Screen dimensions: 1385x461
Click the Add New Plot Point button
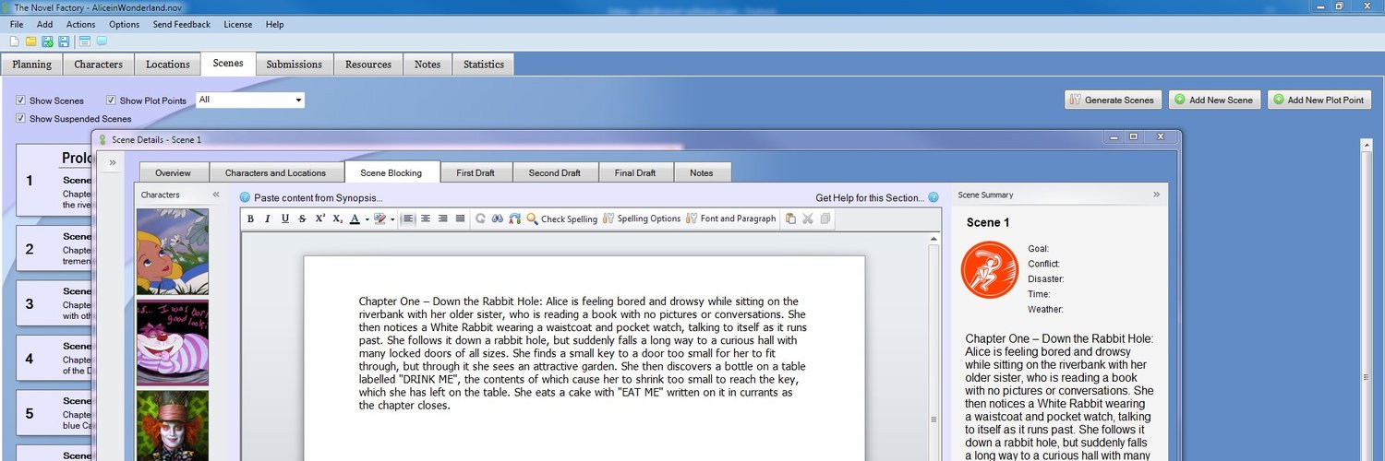click(x=1319, y=100)
